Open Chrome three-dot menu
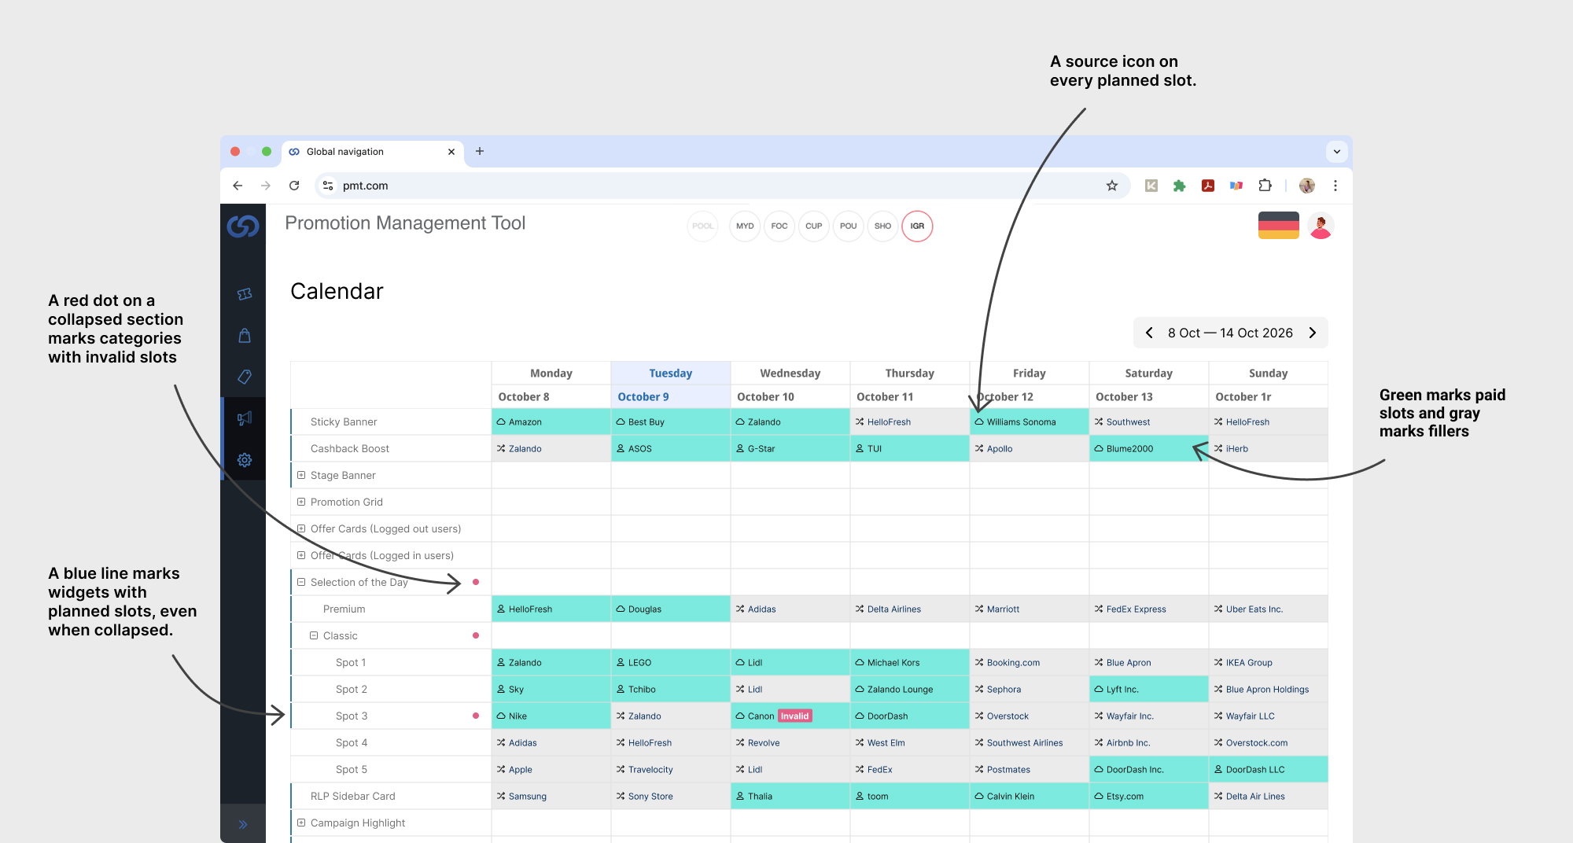 1335,186
